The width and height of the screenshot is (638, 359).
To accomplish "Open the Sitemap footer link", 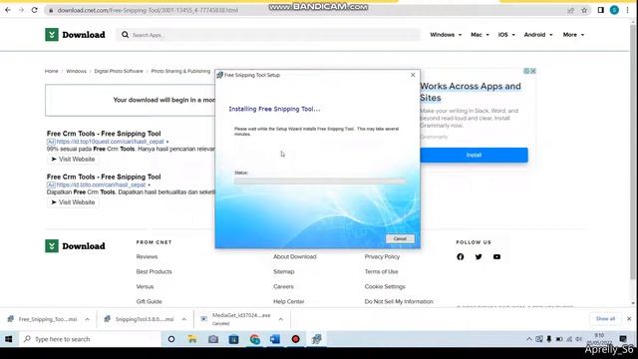I will pos(283,272).
